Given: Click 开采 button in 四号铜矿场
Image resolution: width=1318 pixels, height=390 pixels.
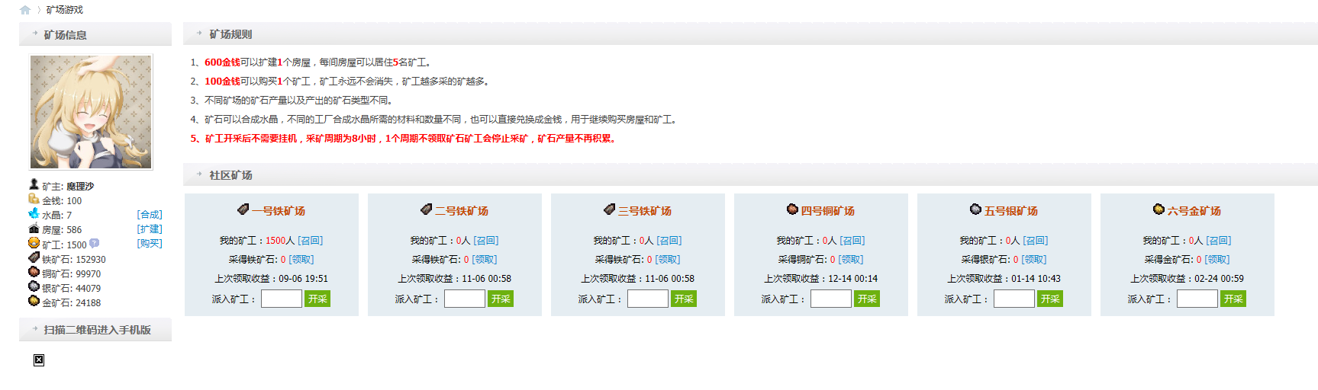Looking at the screenshot, I should (867, 299).
